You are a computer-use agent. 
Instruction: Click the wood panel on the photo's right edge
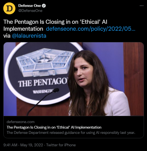point(133,79)
